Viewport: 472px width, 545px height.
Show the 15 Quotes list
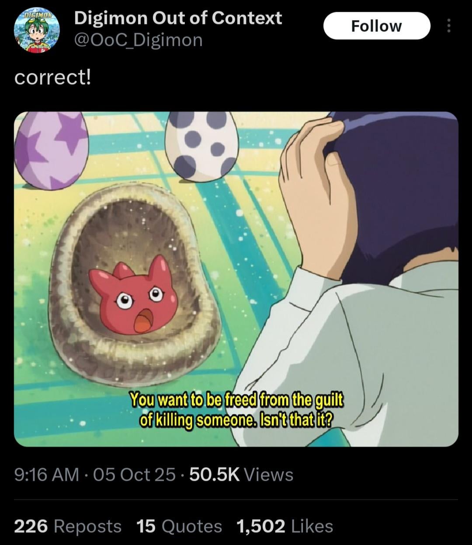point(179,526)
